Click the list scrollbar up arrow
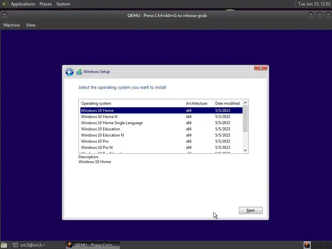The width and height of the screenshot is (332, 249). pyautogui.click(x=245, y=102)
